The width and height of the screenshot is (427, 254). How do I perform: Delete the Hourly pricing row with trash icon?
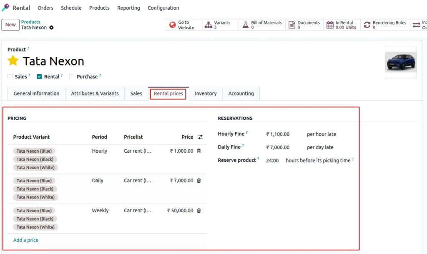pyautogui.click(x=199, y=151)
